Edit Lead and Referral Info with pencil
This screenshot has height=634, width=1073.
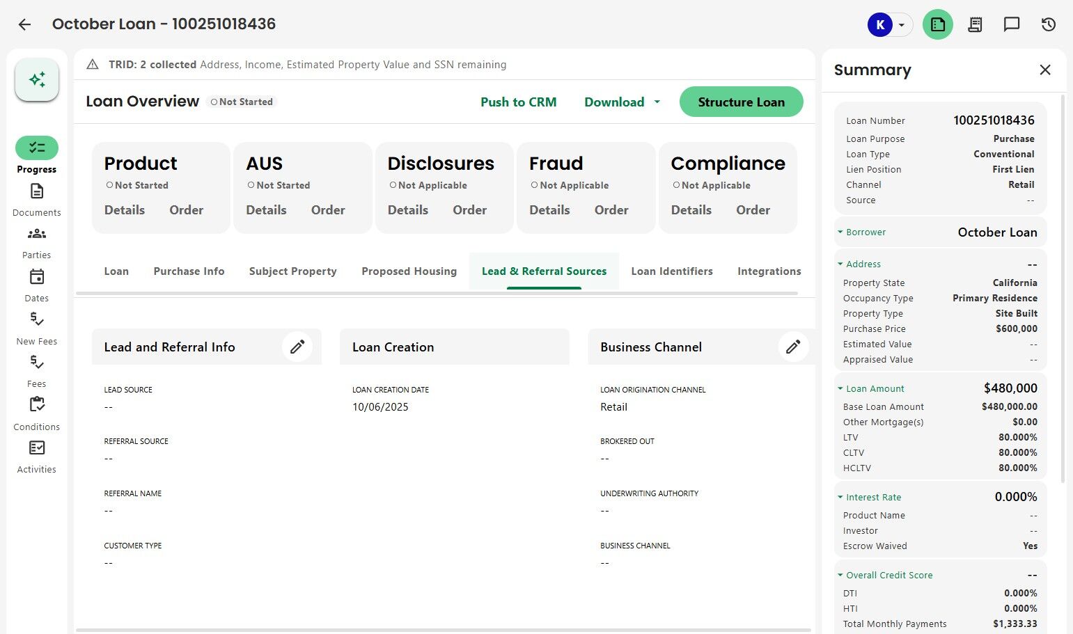(x=297, y=347)
